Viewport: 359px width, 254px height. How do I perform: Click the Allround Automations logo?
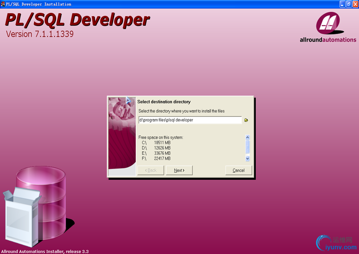pyautogui.click(x=328, y=27)
